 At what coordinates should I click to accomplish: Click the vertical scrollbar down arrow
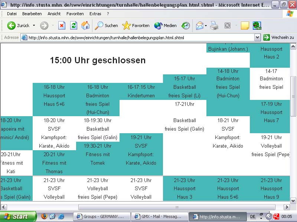[293, 201]
